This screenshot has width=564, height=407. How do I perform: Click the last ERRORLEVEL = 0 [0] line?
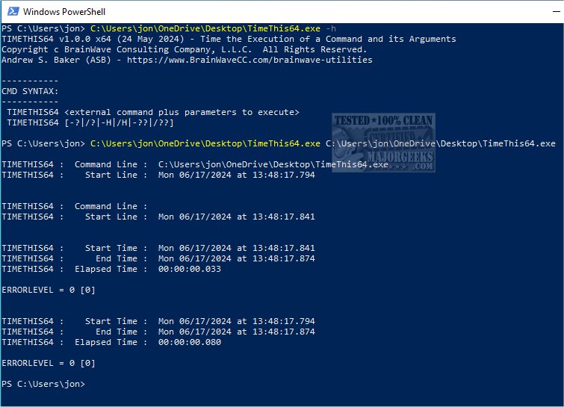pos(49,363)
